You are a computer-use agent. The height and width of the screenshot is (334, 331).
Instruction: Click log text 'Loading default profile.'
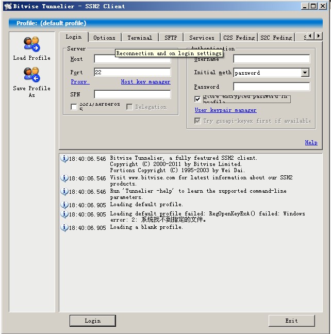coord(146,204)
